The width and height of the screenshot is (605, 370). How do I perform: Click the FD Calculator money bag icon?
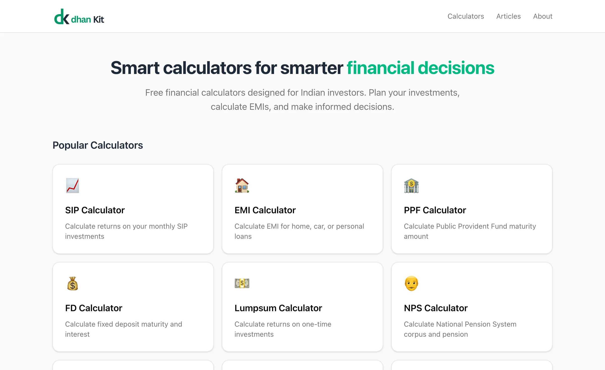[72, 283]
